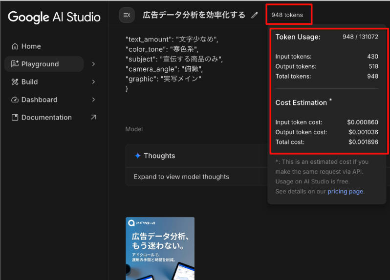Click the Documentation external link arrow
The height and width of the screenshot is (280, 390).
pos(93,118)
